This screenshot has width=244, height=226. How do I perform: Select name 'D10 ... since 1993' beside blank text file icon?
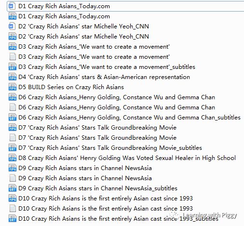106,209
